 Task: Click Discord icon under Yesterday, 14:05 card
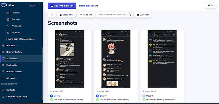(144, 96)
